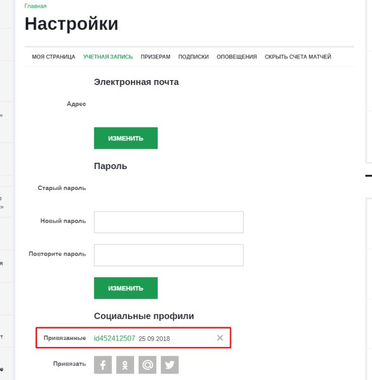Image resolution: width=372 pixels, height=380 pixels.
Task: Click the Адрес field label
Action: tap(76, 104)
